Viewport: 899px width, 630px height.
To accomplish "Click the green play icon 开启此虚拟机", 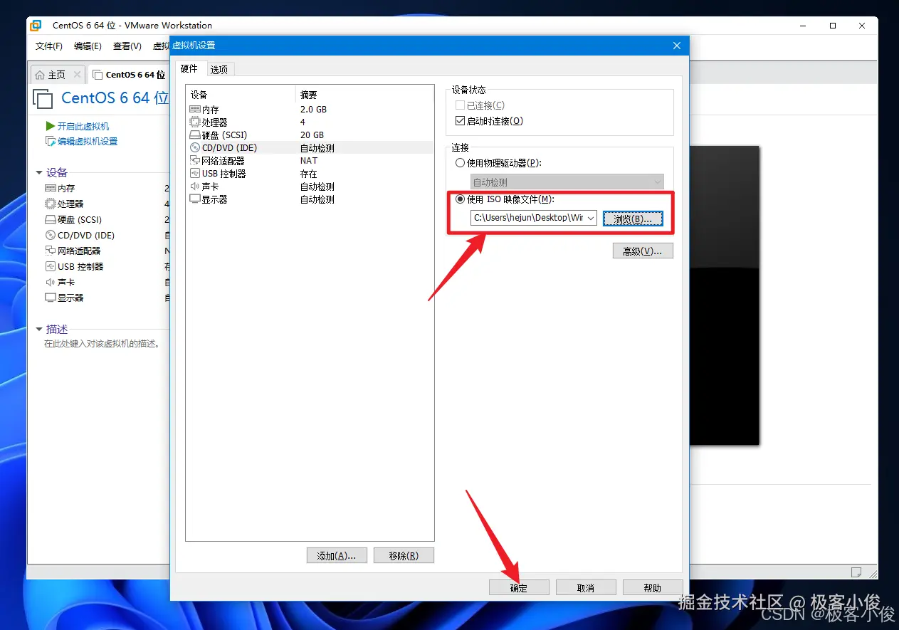I will 51,126.
